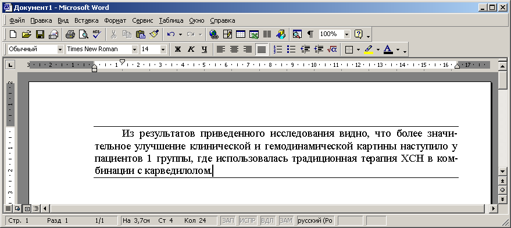Toggle italic formatting (К)
511x228 pixels.
[x=191, y=49]
